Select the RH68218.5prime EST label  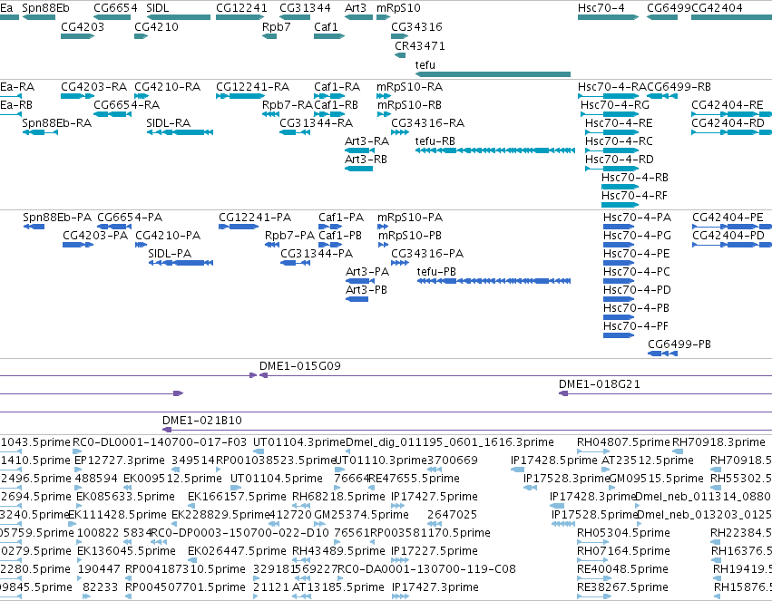[338, 497]
